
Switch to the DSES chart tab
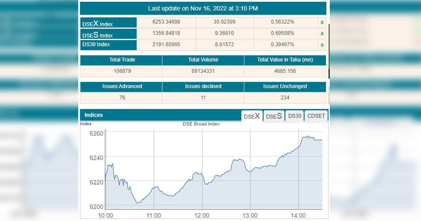274,116
